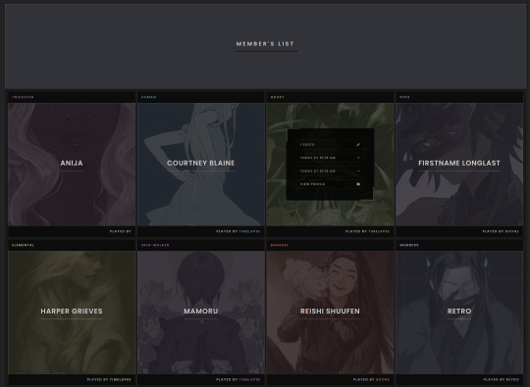530x387 pixels.
Task: Click the Anija name heading
Action: pyautogui.click(x=72, y=164)
